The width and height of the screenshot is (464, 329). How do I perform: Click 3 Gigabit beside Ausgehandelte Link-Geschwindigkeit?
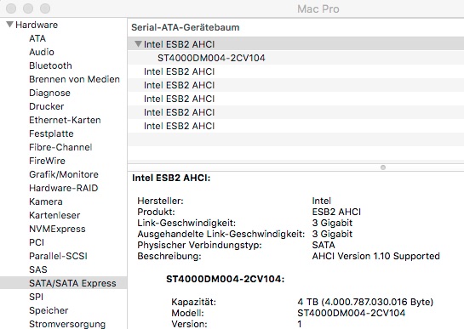[x=332, y=234]
